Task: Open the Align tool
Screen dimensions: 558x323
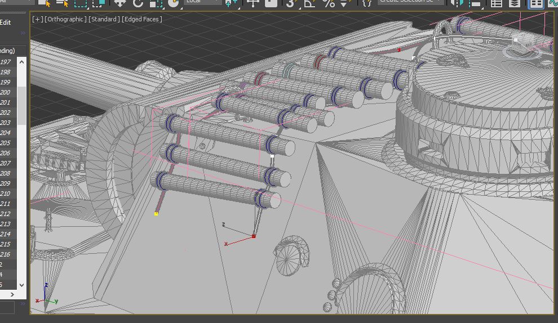Action: [x=475, y=3]
